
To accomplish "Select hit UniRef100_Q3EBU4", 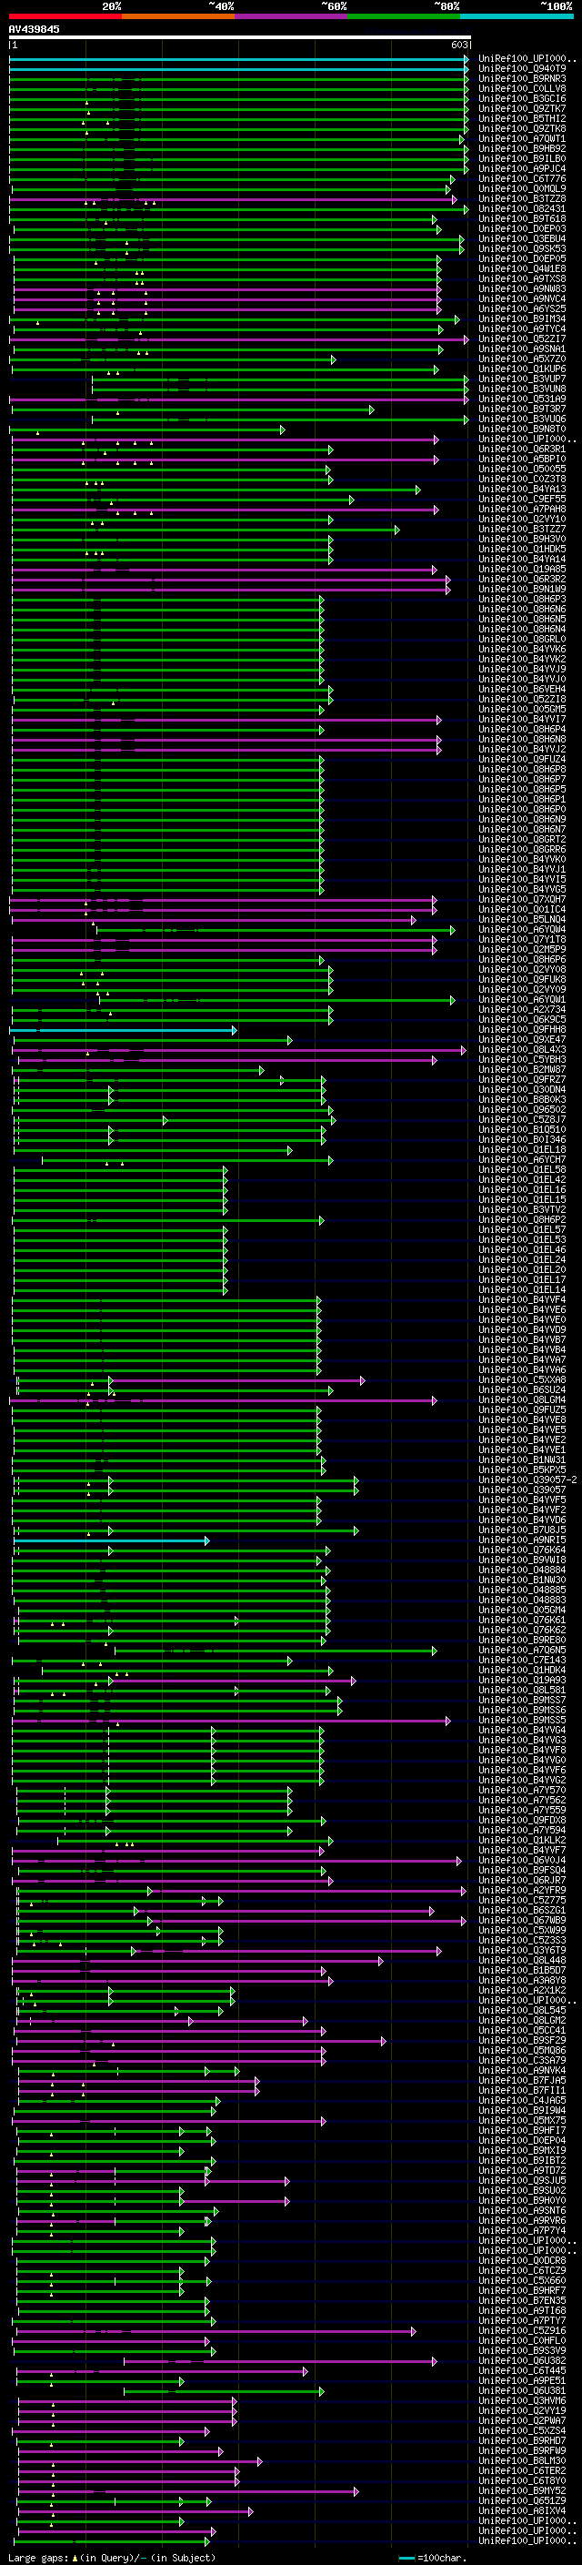I will [522, 239].
